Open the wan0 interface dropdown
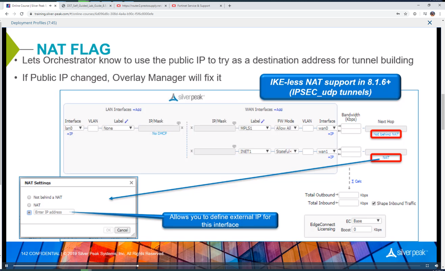 327,128
